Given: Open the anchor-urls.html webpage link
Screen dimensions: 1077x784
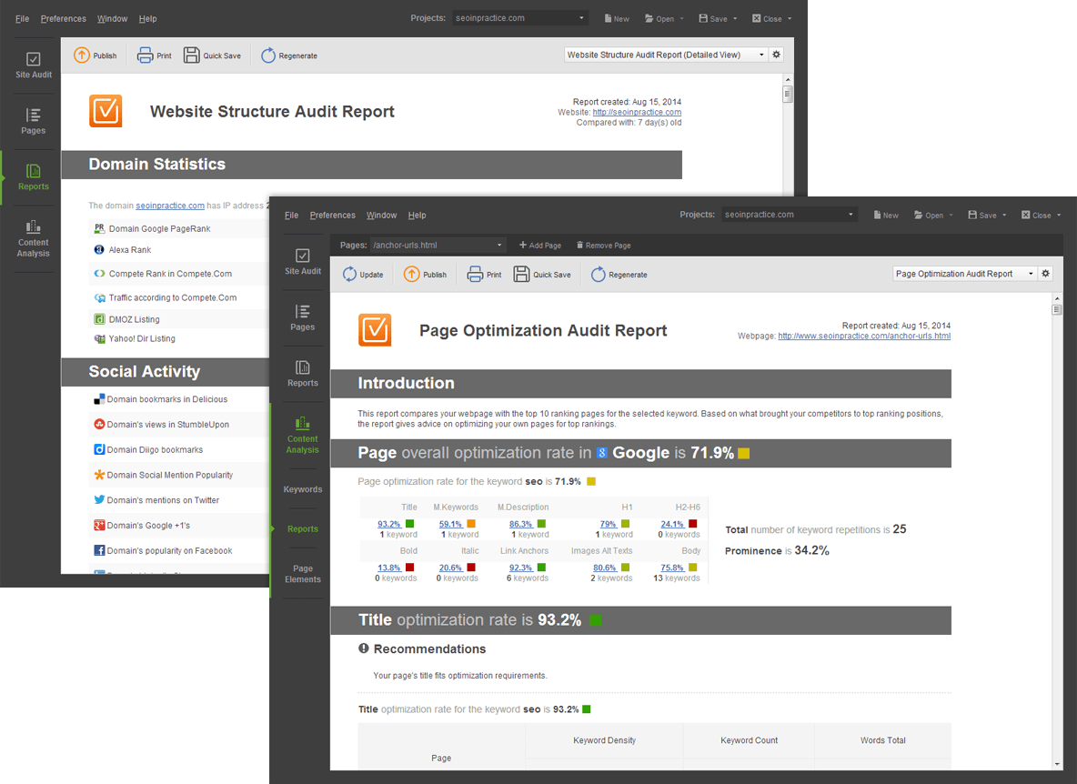Looking at the screenshot, I should point(864,337).
